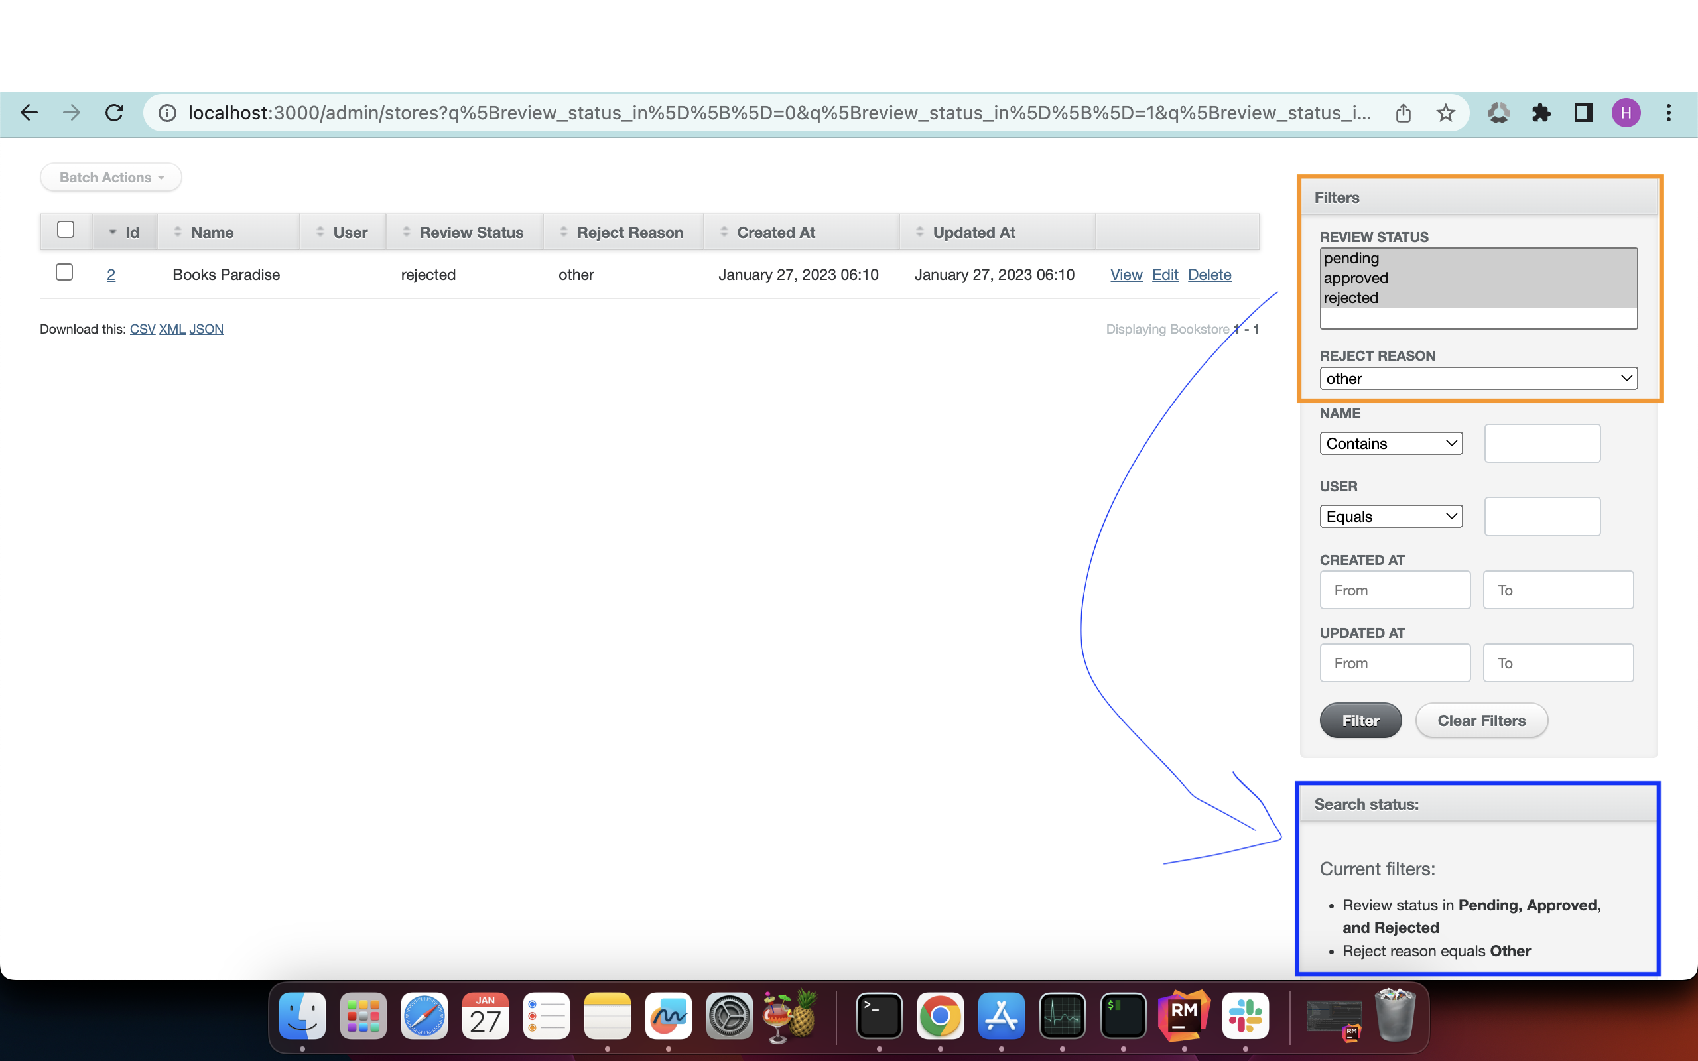Toggle the browser side panel icon
The image size is (1698, 1061).
pyautogui.click(x=1584, y=113)
